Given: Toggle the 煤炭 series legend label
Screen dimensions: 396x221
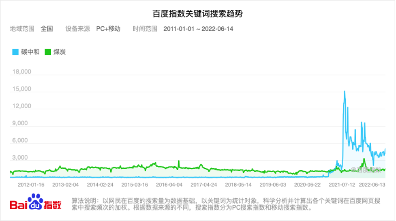Looking at the screenshot, I should pyautogui.click(x=60, y=52).
